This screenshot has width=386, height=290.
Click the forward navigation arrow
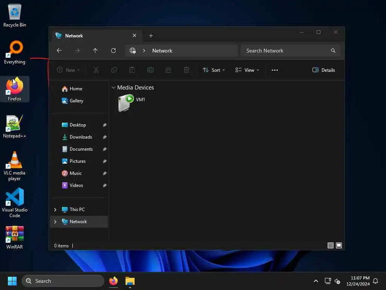77,51
